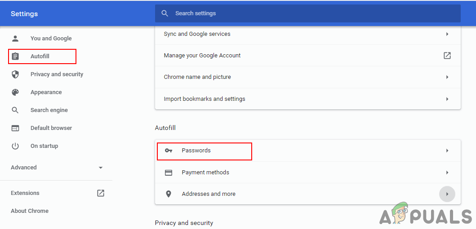Open the Extensions sidebar entry
The width and height of the screenshot is (476, 229).
click(25, 193)
